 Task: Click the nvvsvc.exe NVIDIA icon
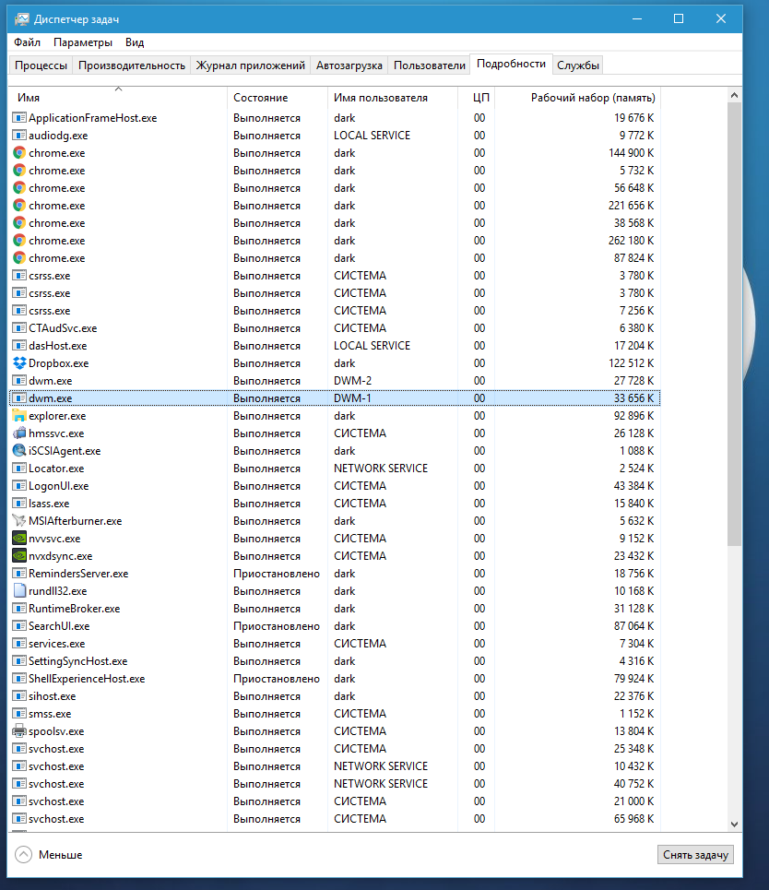point(19,538)
